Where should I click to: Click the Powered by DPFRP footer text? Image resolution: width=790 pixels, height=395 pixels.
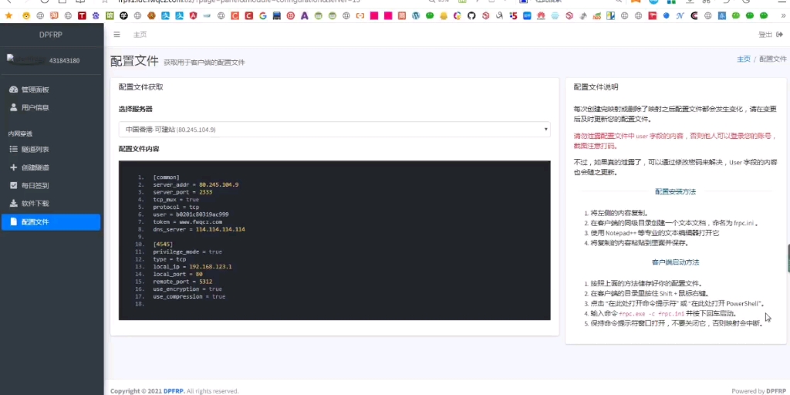pos(759,391)
